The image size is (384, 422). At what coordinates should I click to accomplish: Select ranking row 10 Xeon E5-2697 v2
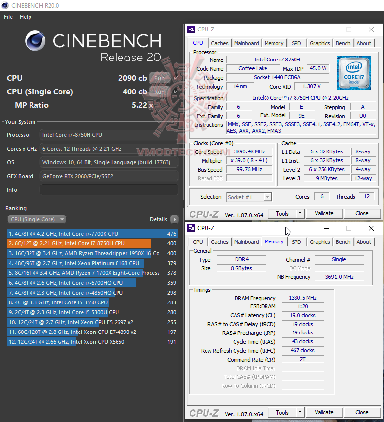tap(92, 322)
